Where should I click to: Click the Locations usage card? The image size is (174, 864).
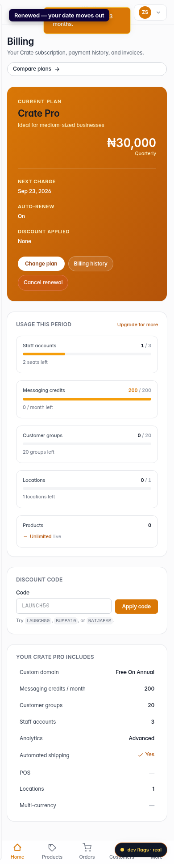tap(87, 489)
